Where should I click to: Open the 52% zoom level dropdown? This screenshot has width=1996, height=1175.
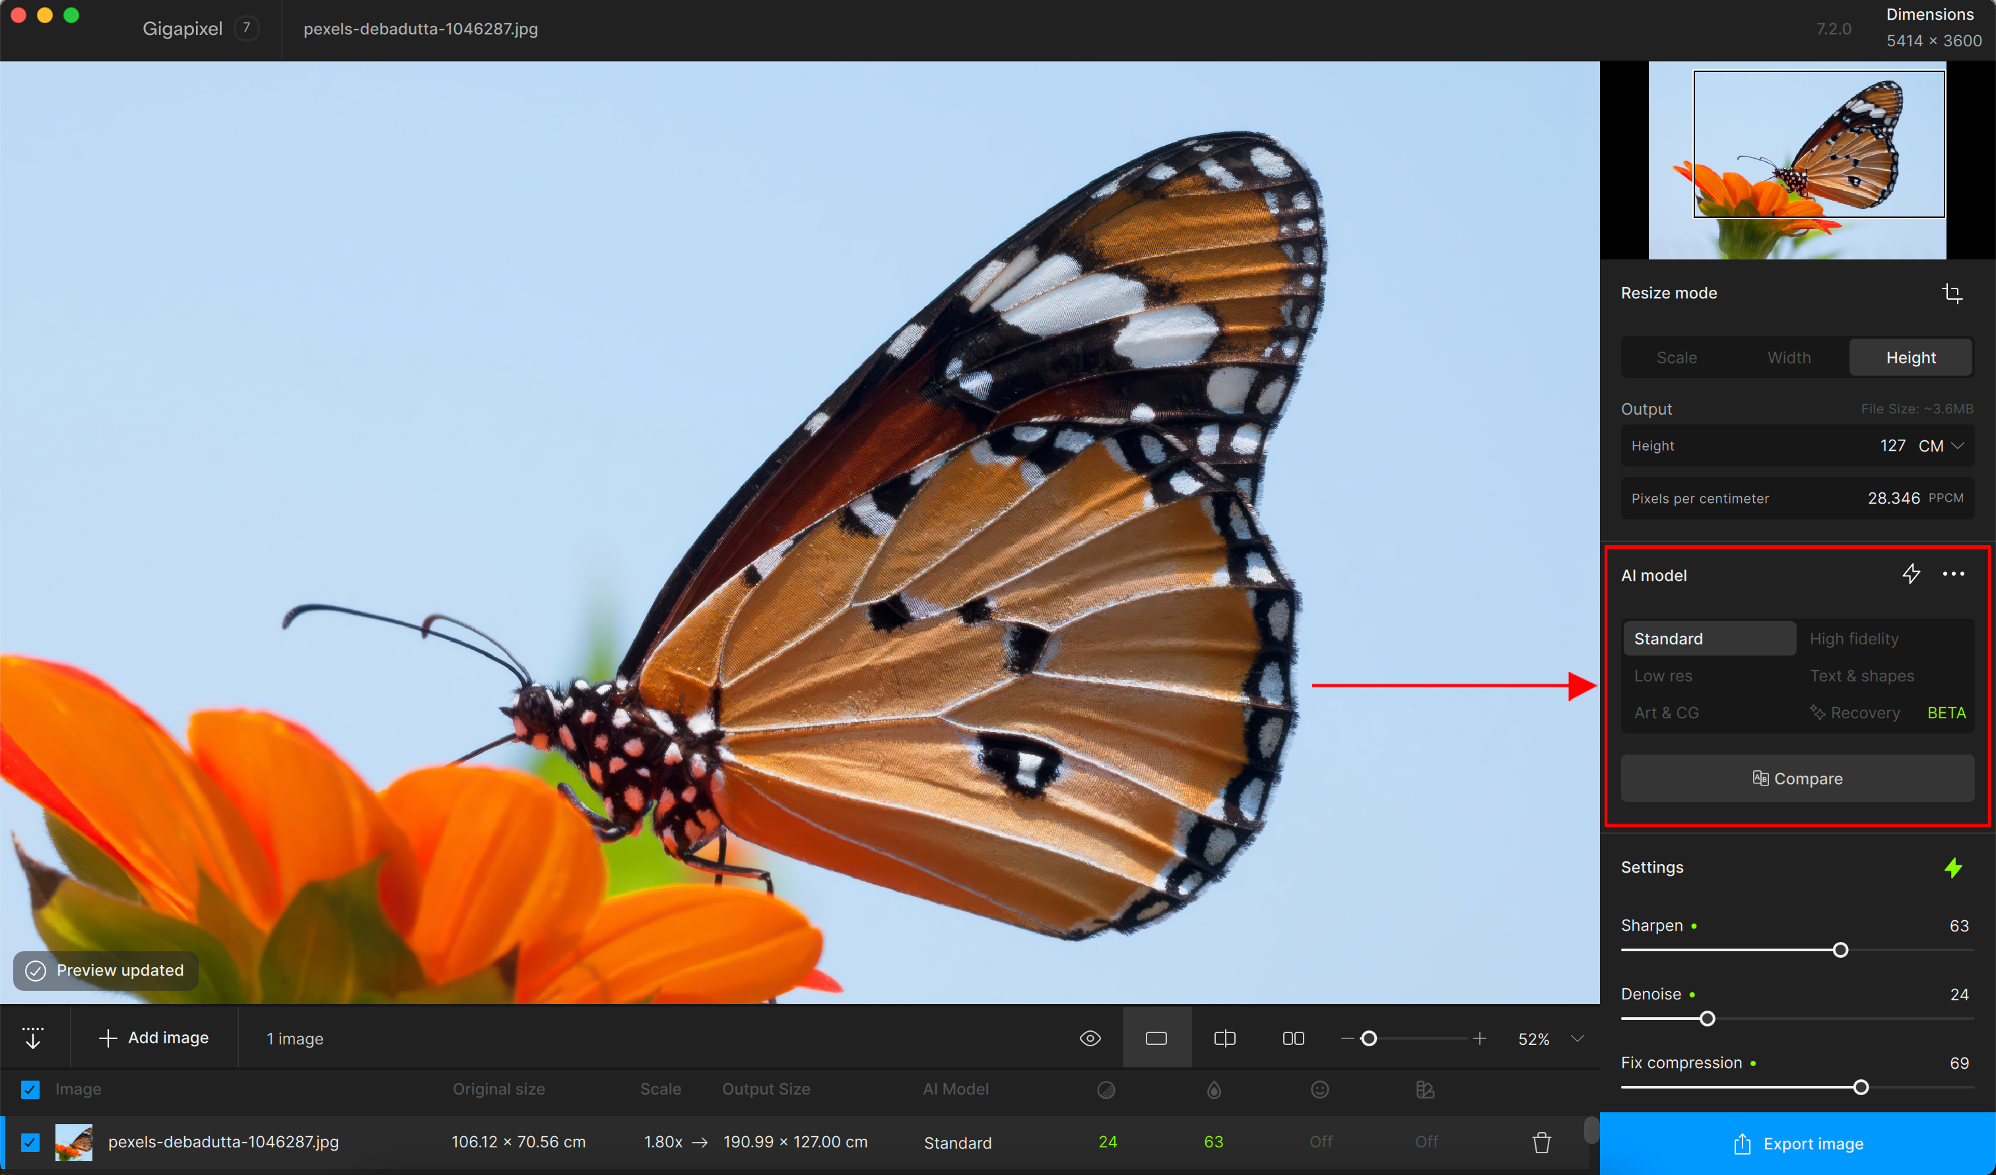pyautogui.click(x=1577, y=1038)
